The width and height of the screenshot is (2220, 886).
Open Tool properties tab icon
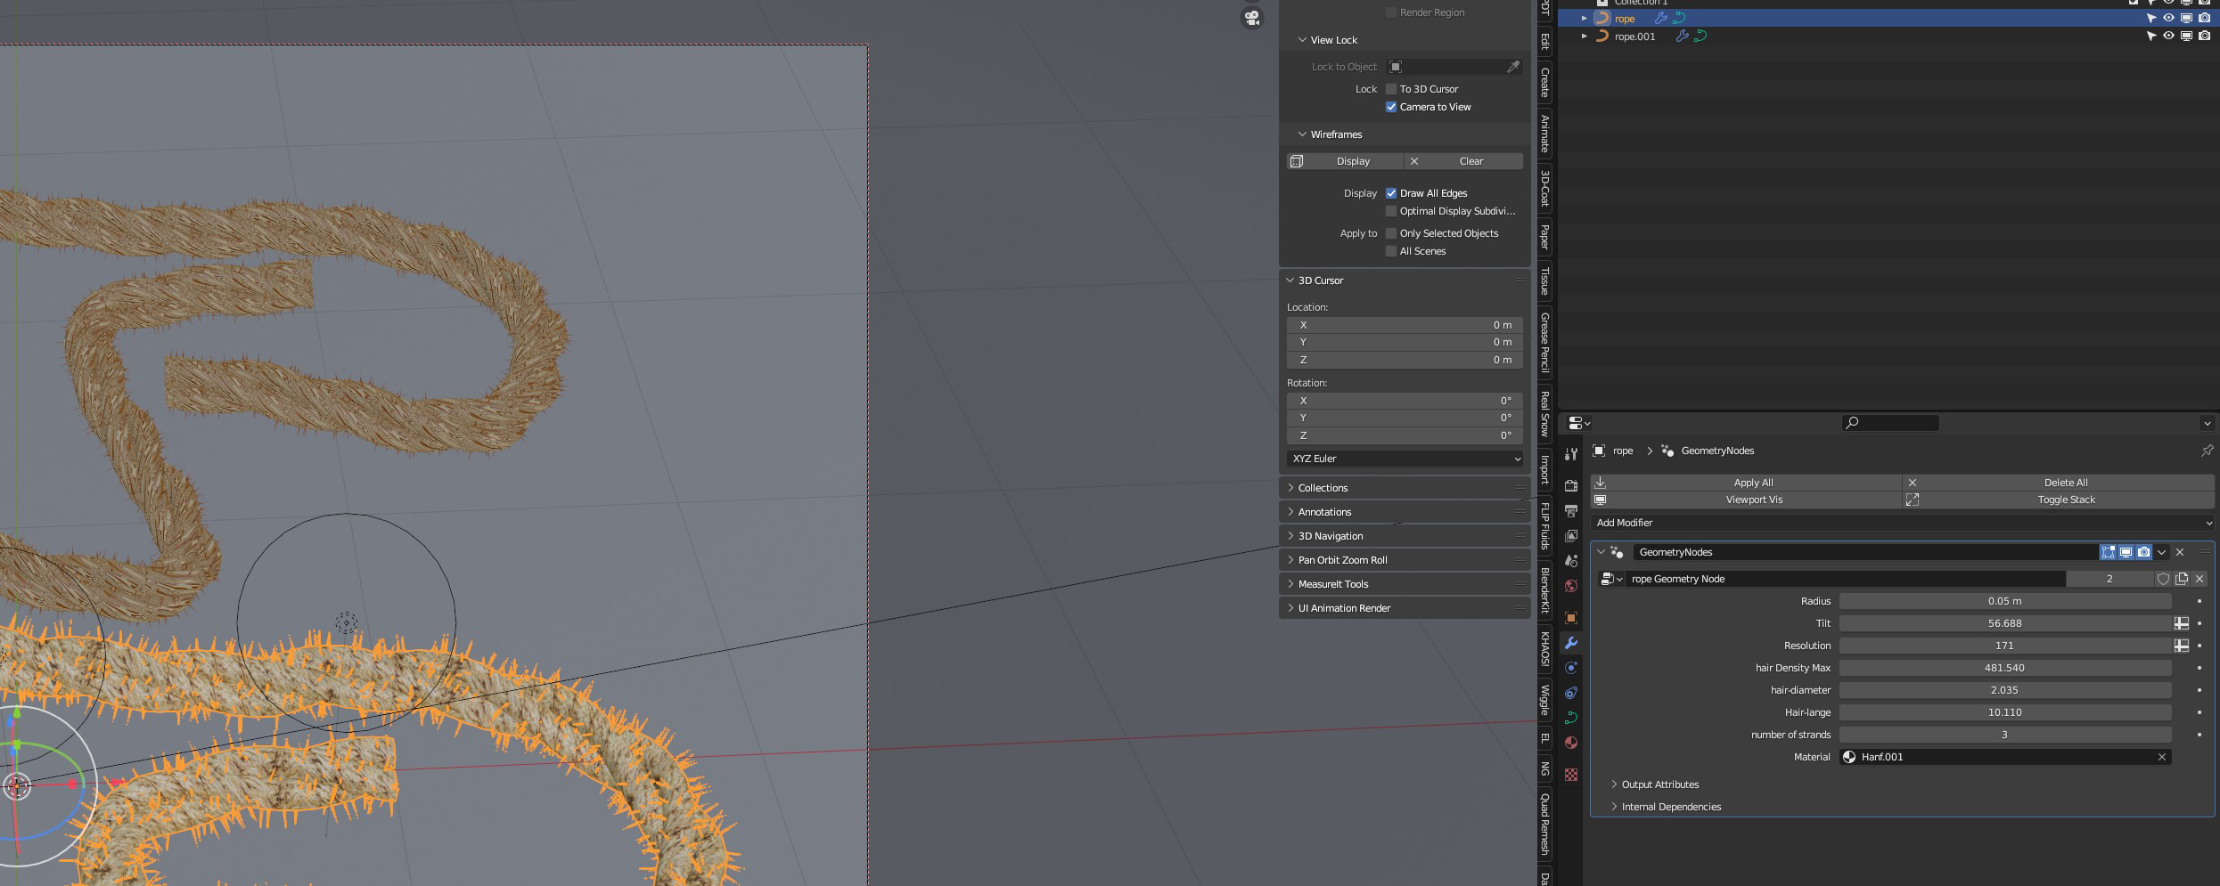pos(1571,454)
